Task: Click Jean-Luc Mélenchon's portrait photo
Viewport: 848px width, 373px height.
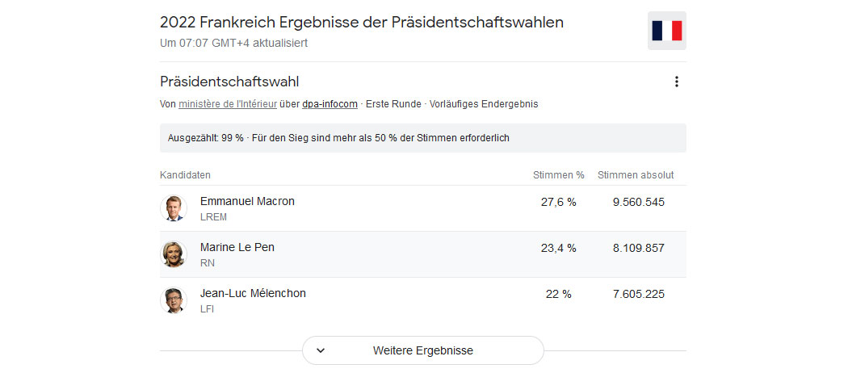Action: tap(174, 300)
